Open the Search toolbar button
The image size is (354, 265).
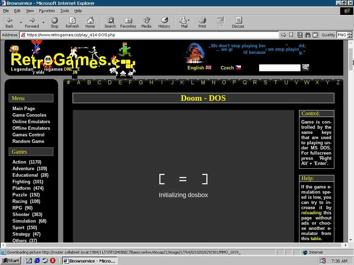pyautogui.click(x=110, y=22)
